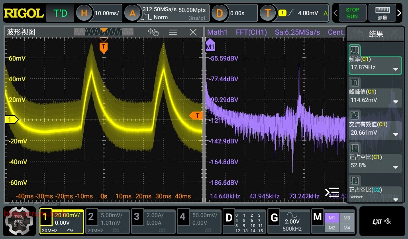Image resolution: width=408 pixels, height=239 pixels.
Task: Expand the 峰峰值(C1) measurement dropdown
Action: 396,102
